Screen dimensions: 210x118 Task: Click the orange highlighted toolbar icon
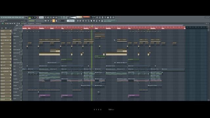click(53, 21)
